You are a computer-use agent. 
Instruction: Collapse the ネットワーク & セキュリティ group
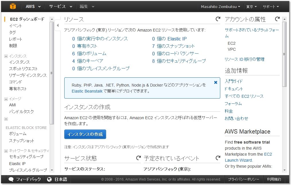click(x=6, y=151)
